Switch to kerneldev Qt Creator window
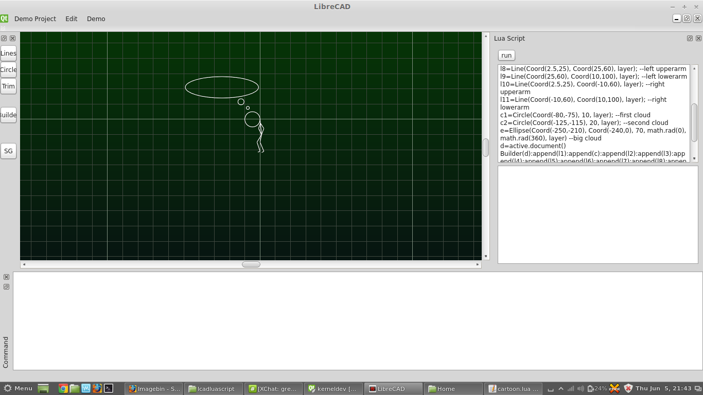Screen dimensions: 703x395 pyautogui.click(x=333, y=389)
